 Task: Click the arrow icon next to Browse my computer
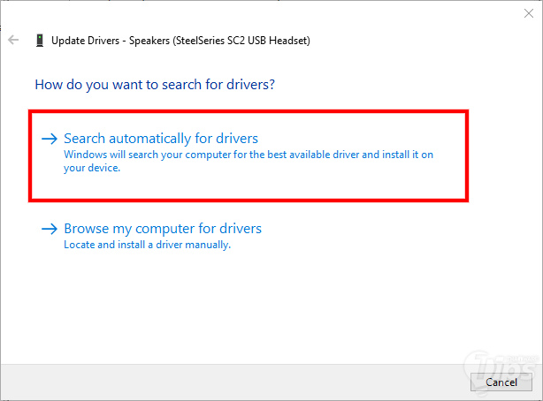coord(50,229)
